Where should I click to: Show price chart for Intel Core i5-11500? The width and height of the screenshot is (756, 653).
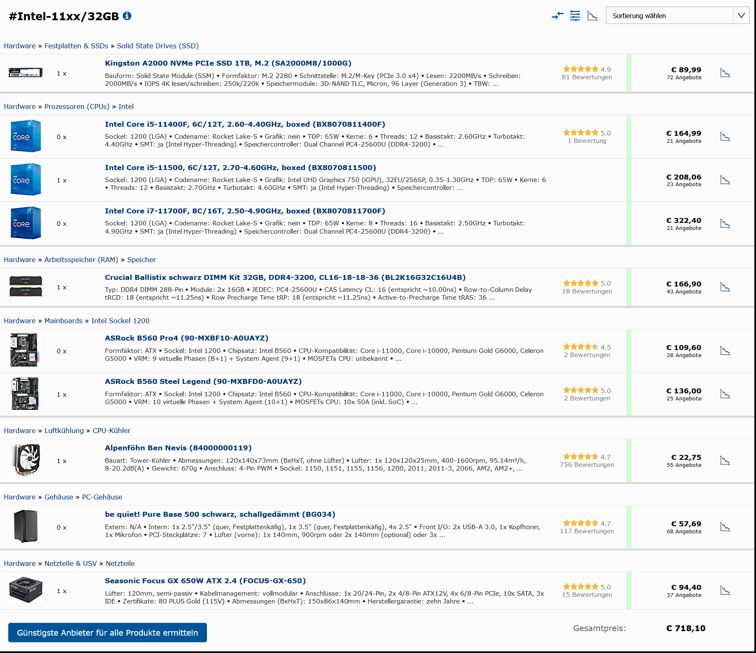pos(725,180)
